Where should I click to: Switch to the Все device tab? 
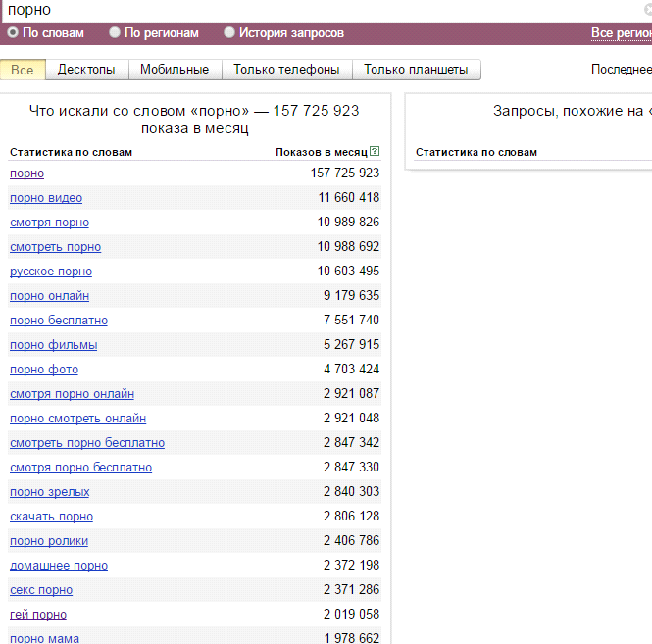(23, 70)
